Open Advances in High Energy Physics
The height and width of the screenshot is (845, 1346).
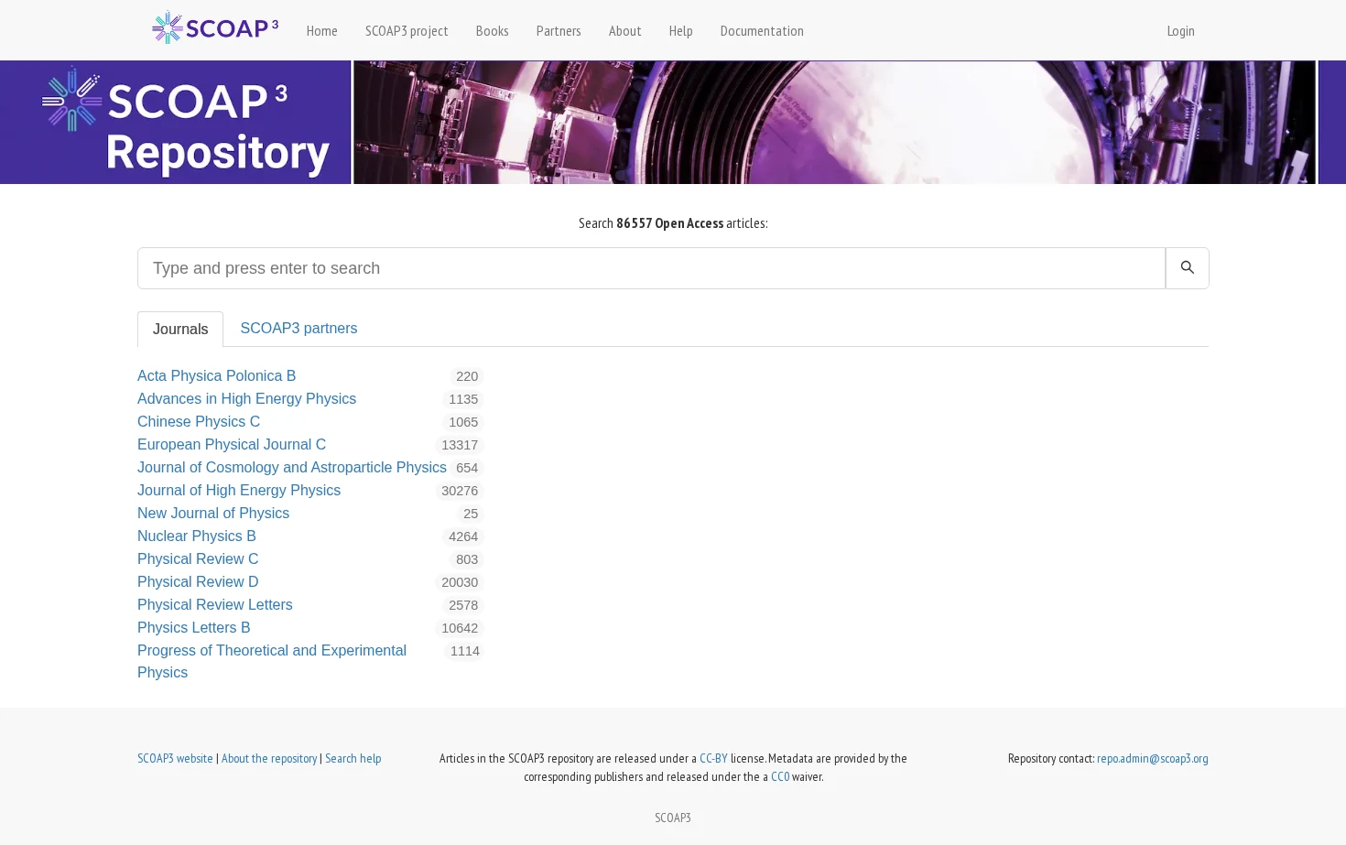[x=246, y=398]
